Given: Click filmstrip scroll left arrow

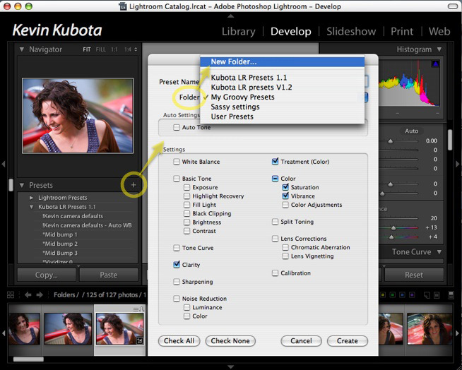Looking at the screenshot, I should click(4, 333).
